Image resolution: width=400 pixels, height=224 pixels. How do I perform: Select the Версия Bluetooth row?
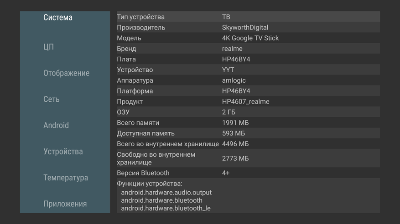click(x=248, y=173)
